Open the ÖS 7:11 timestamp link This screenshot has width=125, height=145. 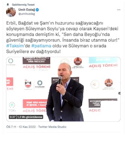[x=11, y=127]
